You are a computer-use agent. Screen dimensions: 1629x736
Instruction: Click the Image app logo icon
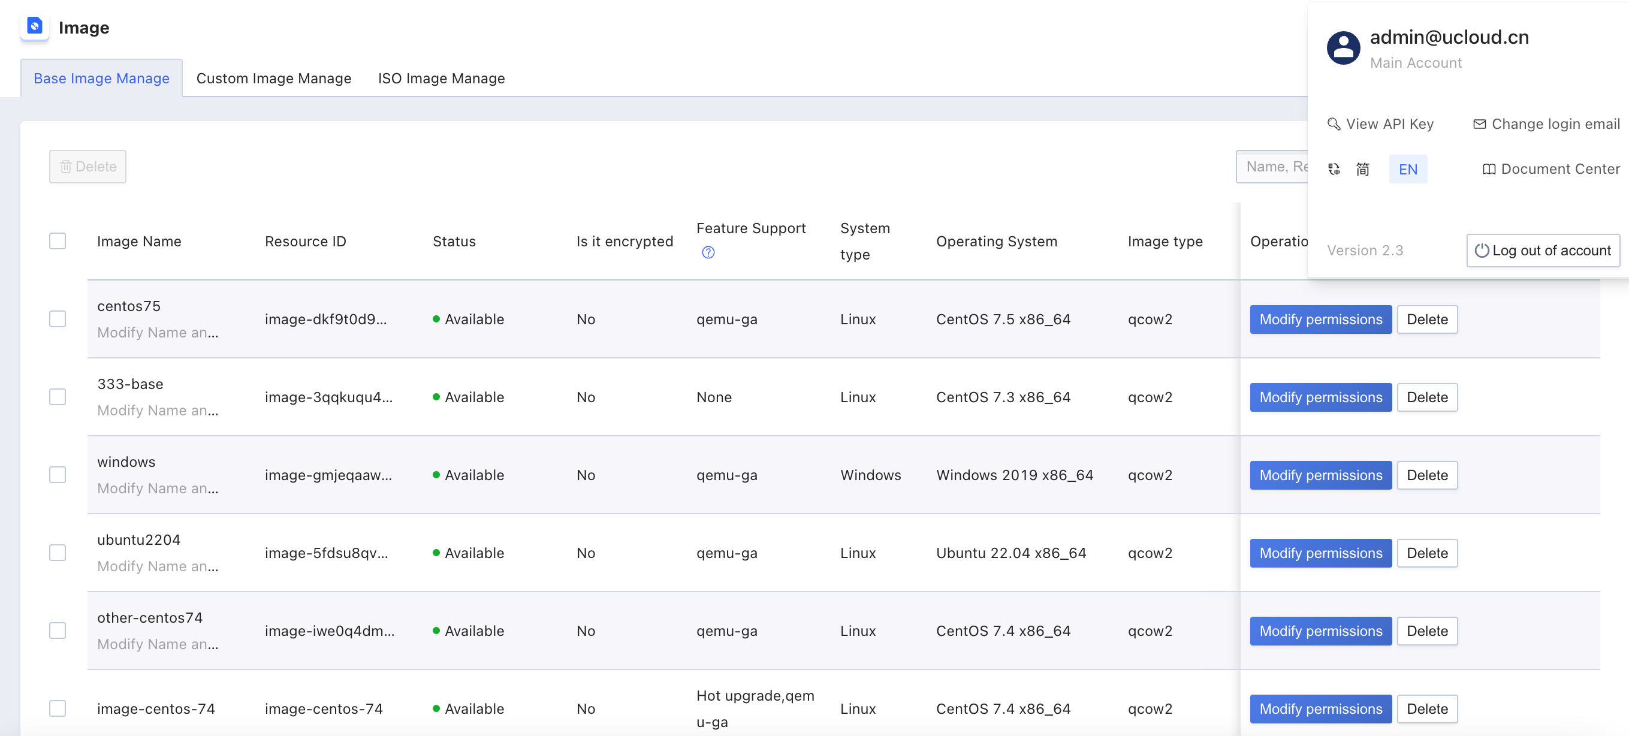point(35,26)
